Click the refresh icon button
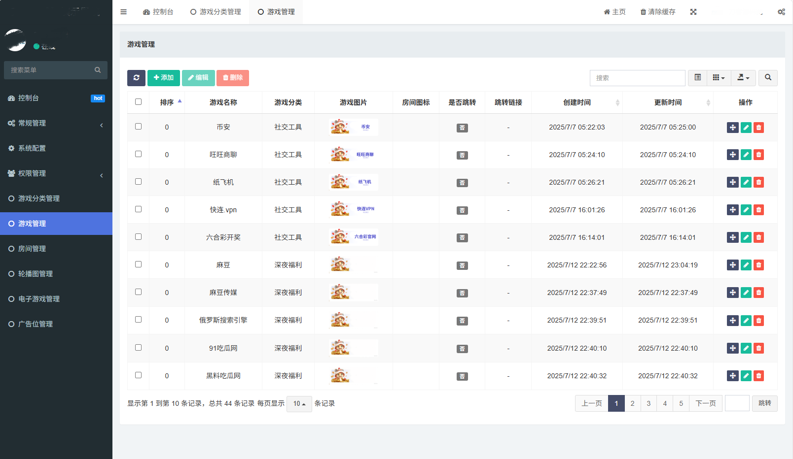Image resolution: width=793 pixels, height=459 pixels. [x=136, y=78]
